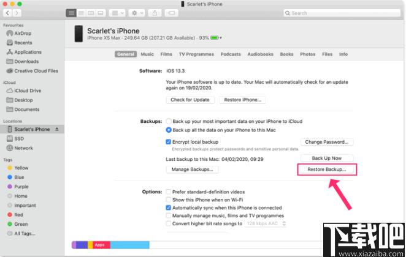The image size is (406, 257).
Task: Switch to the Music tab
Action: [x=147, y=54]
